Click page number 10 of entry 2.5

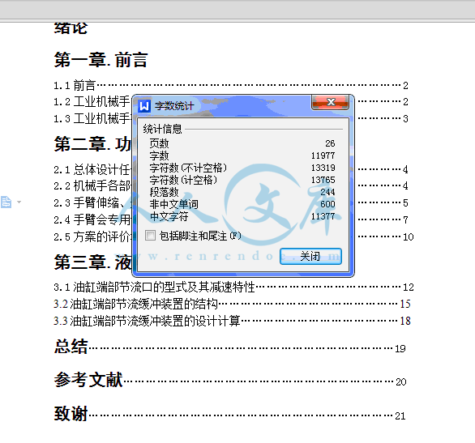point(409,237)
